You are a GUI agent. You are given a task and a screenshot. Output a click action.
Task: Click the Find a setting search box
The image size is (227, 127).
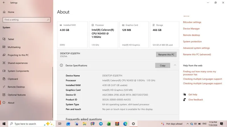pos(26,20)
